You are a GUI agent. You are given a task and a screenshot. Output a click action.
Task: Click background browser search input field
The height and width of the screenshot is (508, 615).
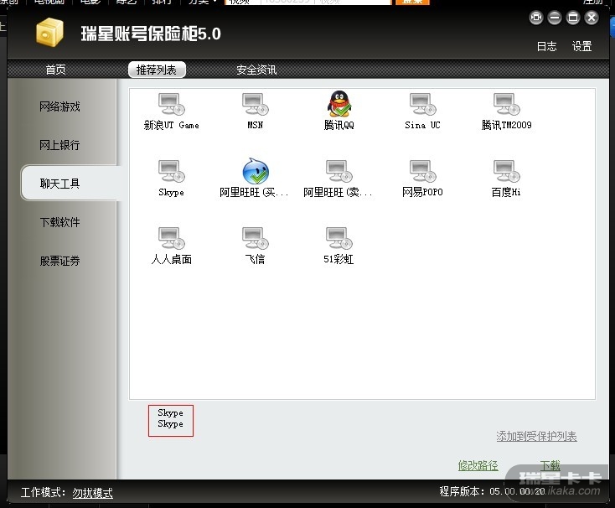click(308, 2)
